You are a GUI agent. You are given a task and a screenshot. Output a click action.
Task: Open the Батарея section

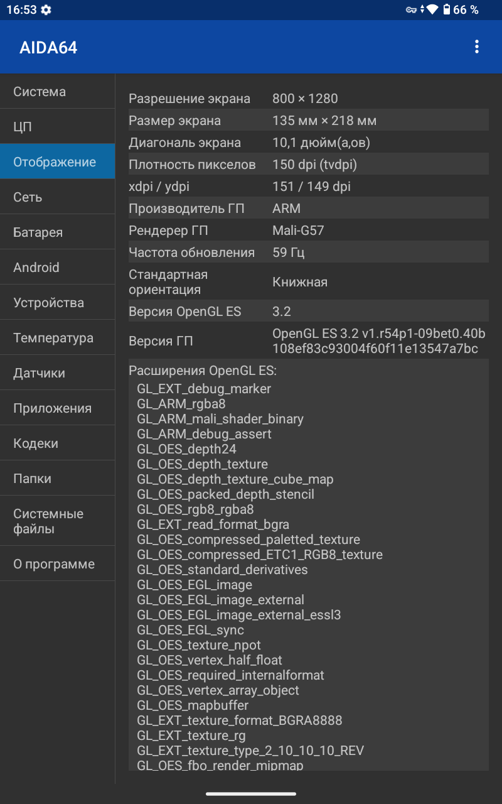(57, 232)
